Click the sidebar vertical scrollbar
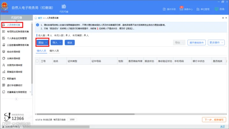229x129 pixels. (x=32, y=53)
